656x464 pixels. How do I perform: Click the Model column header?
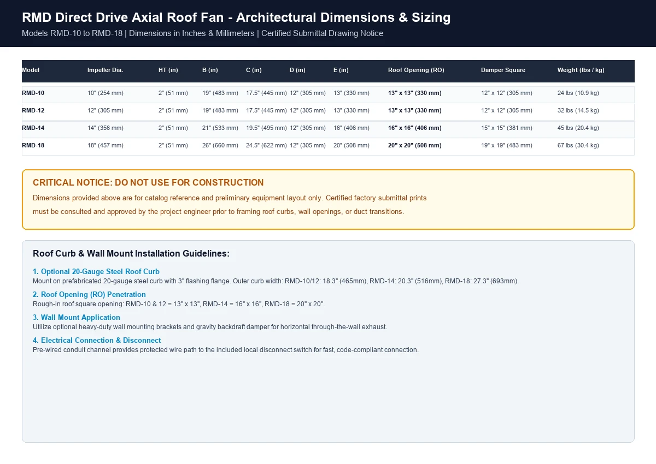tap(31, 70)
